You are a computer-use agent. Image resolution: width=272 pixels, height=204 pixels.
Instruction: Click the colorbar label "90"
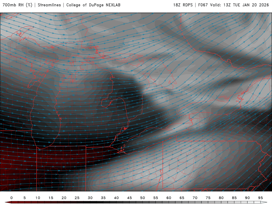coord(248,198)
